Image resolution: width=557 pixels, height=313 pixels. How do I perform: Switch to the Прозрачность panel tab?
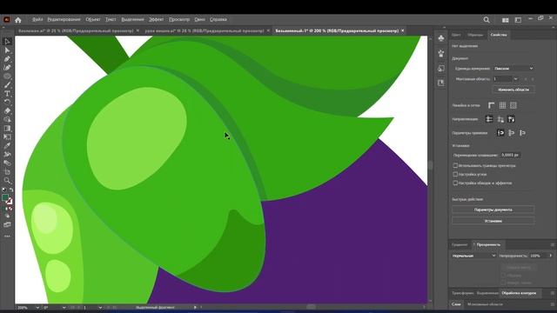coord(488,244)
